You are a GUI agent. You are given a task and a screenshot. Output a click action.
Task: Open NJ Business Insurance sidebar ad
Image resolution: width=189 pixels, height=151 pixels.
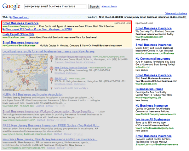pos(152,106)
